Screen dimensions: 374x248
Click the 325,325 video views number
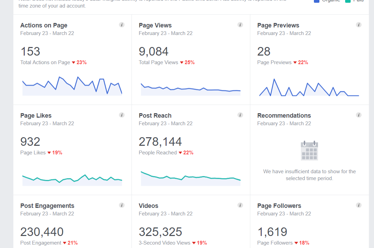click(x=160, y=232)
